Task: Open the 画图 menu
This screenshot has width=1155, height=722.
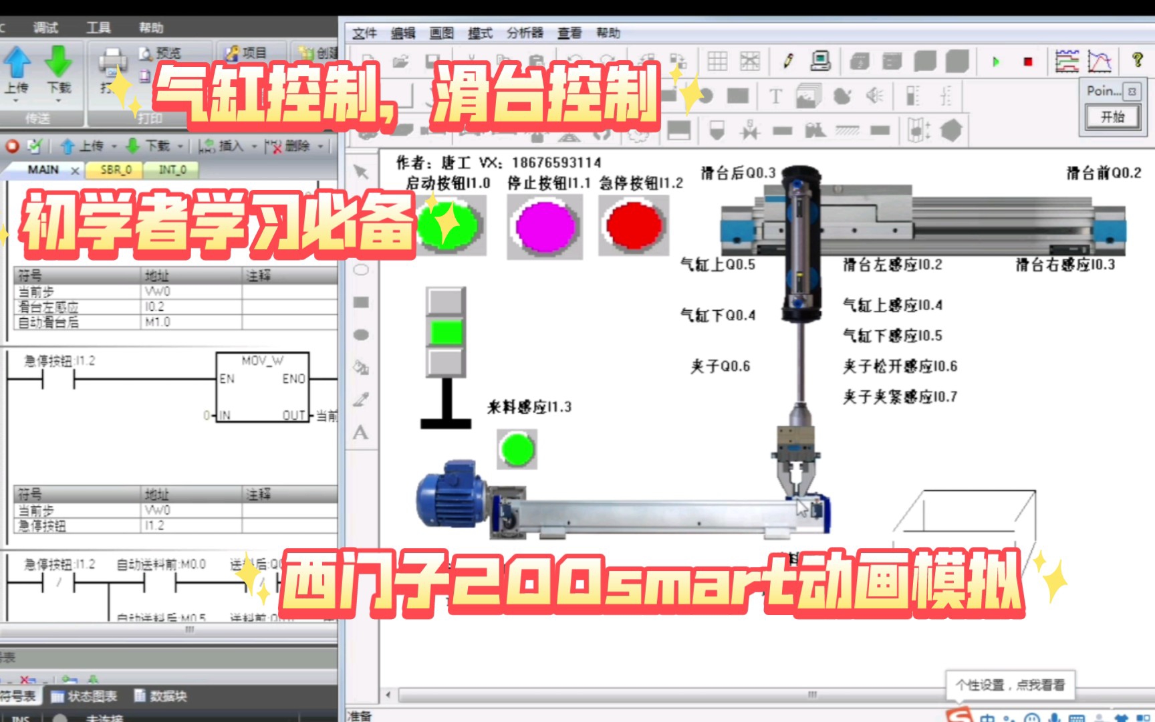Action: point(441,33)
